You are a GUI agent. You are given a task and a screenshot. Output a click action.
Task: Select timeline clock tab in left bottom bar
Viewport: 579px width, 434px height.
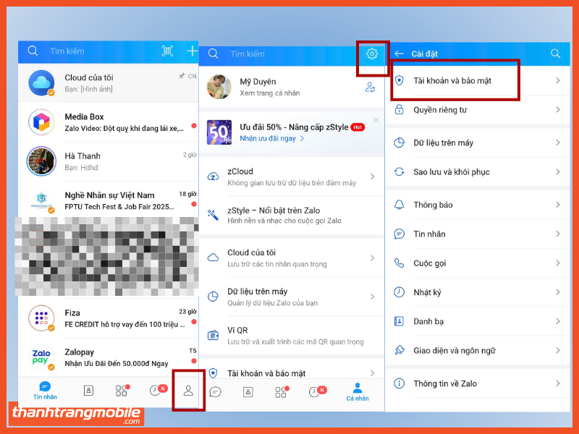(158, 390)
